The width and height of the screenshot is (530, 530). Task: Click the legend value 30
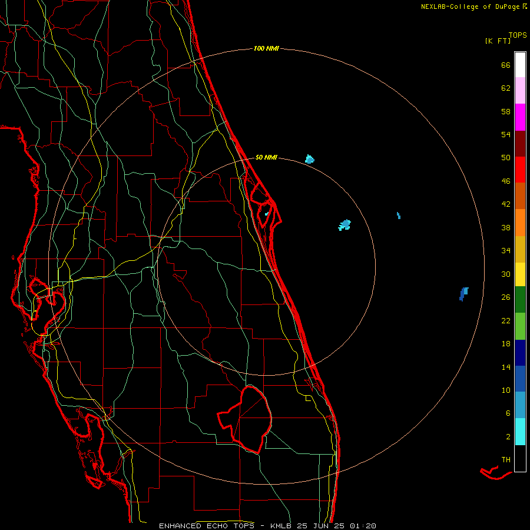[506, 274]
